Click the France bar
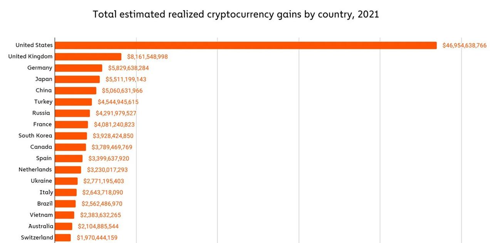The image size is (493, 243). (72, 125)
